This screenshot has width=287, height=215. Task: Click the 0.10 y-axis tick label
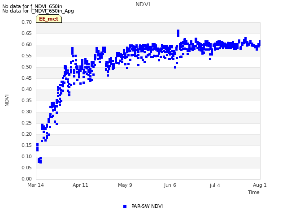tap(26, 156)
